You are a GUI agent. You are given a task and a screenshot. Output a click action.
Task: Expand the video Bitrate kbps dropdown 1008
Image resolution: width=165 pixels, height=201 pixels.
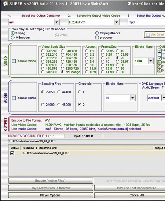[x=151, y=61]
